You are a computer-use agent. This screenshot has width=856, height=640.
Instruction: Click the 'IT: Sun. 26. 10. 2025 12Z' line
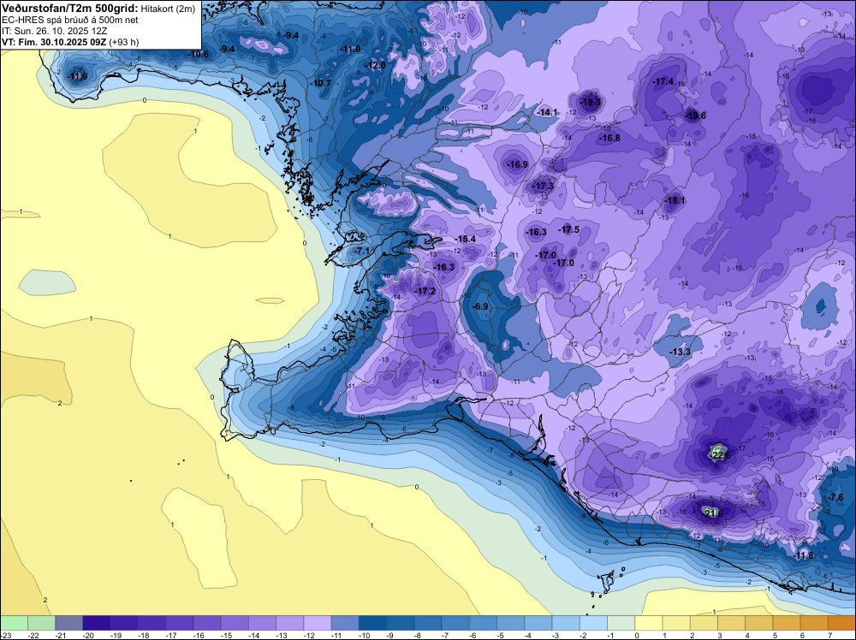(55, 31)
